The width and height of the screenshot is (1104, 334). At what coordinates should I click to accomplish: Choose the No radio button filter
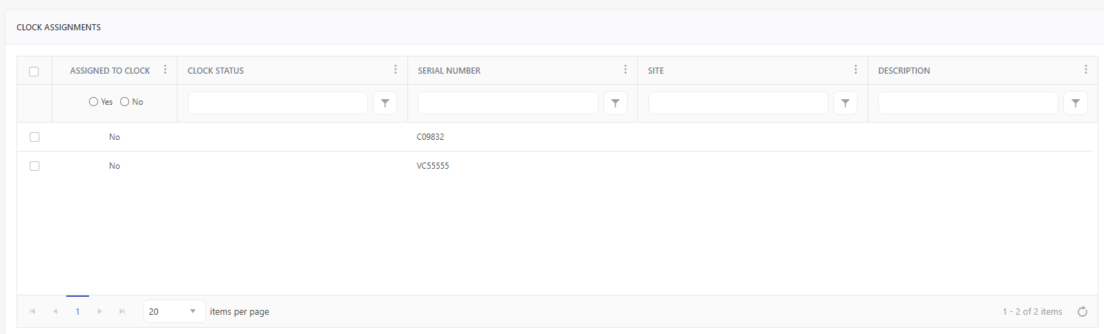[x=125, y=102]
